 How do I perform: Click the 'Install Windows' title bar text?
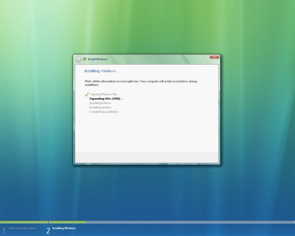98,59
